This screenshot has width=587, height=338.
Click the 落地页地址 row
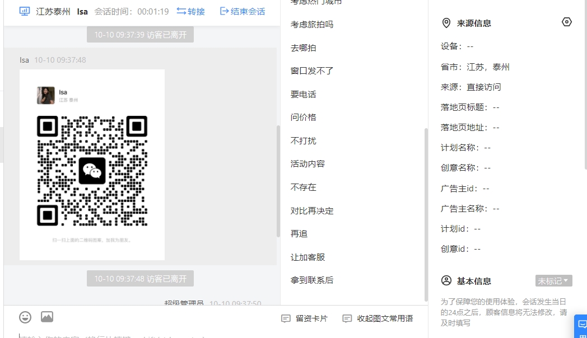470,128
